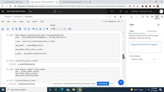
Task: Open the Windows Start menu
Action: (3, 90)
